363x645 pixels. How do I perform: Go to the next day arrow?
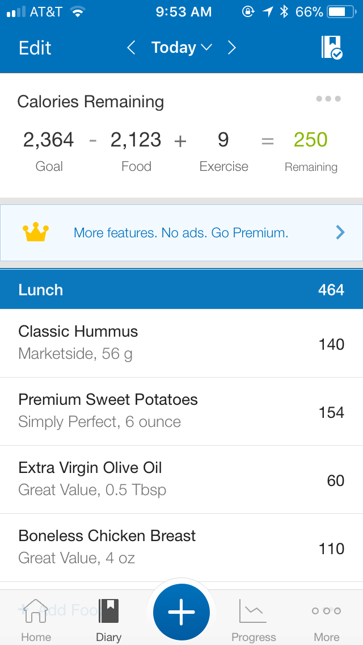click(231, 48)
